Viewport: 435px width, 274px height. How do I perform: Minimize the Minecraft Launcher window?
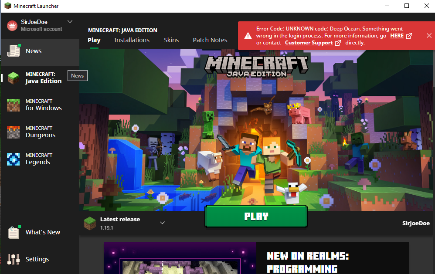(387, 6)
